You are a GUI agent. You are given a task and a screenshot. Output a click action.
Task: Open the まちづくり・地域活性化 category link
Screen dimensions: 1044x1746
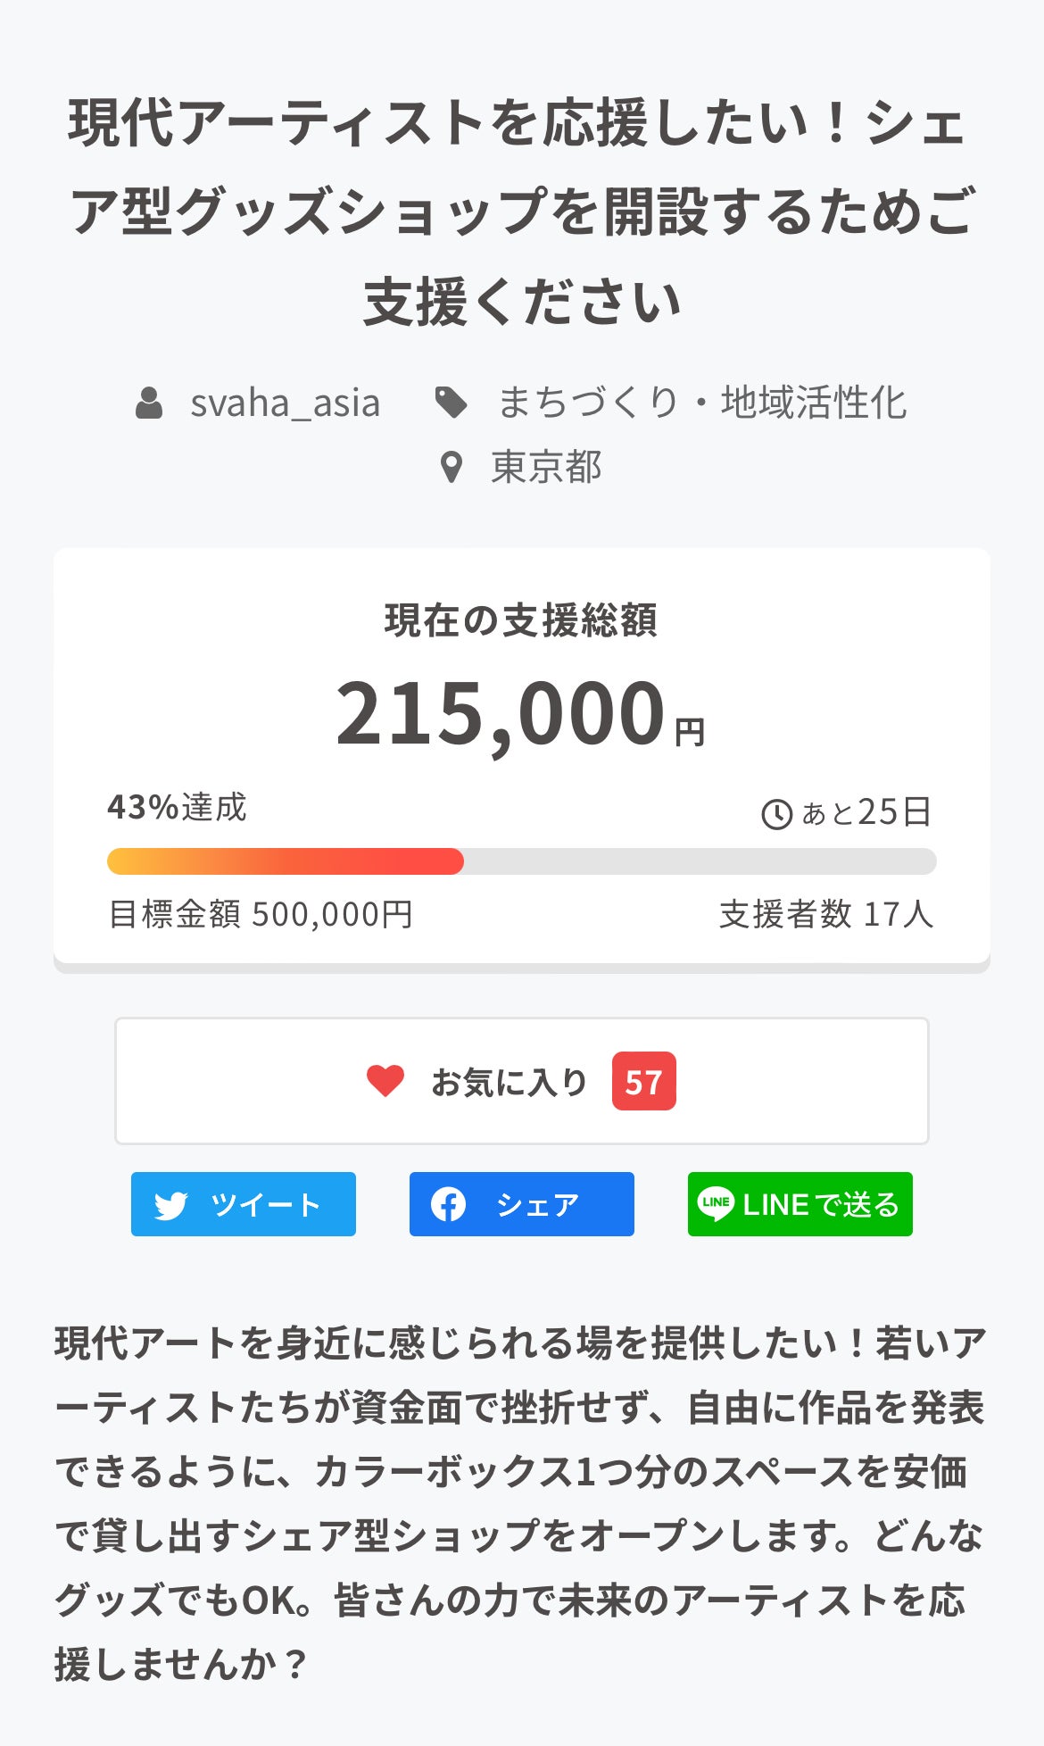point(701,403)
